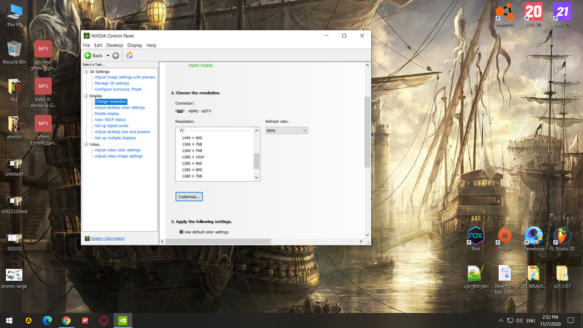Open Adjust video image settings
Screen dimensions: 583x328
click(x=118, y=156)
